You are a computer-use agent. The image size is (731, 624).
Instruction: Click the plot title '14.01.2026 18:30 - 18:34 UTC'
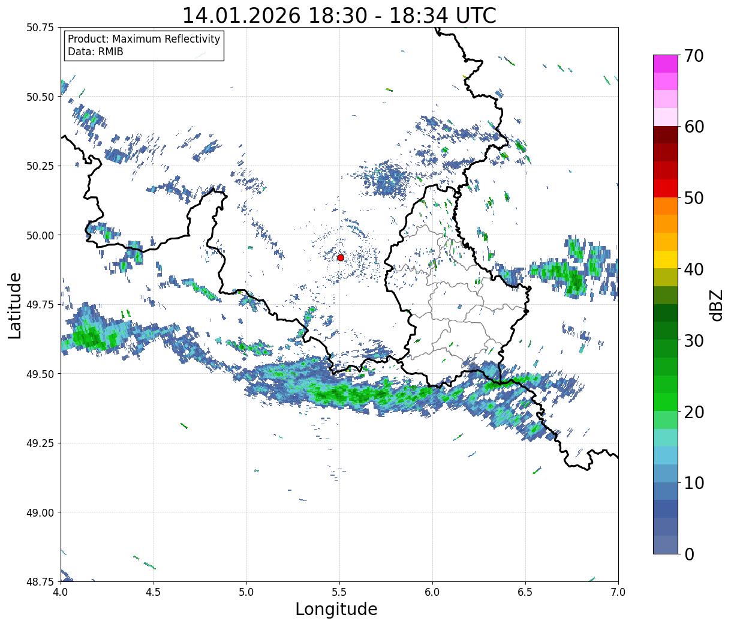pyautogui.click(x=339, y=15)
